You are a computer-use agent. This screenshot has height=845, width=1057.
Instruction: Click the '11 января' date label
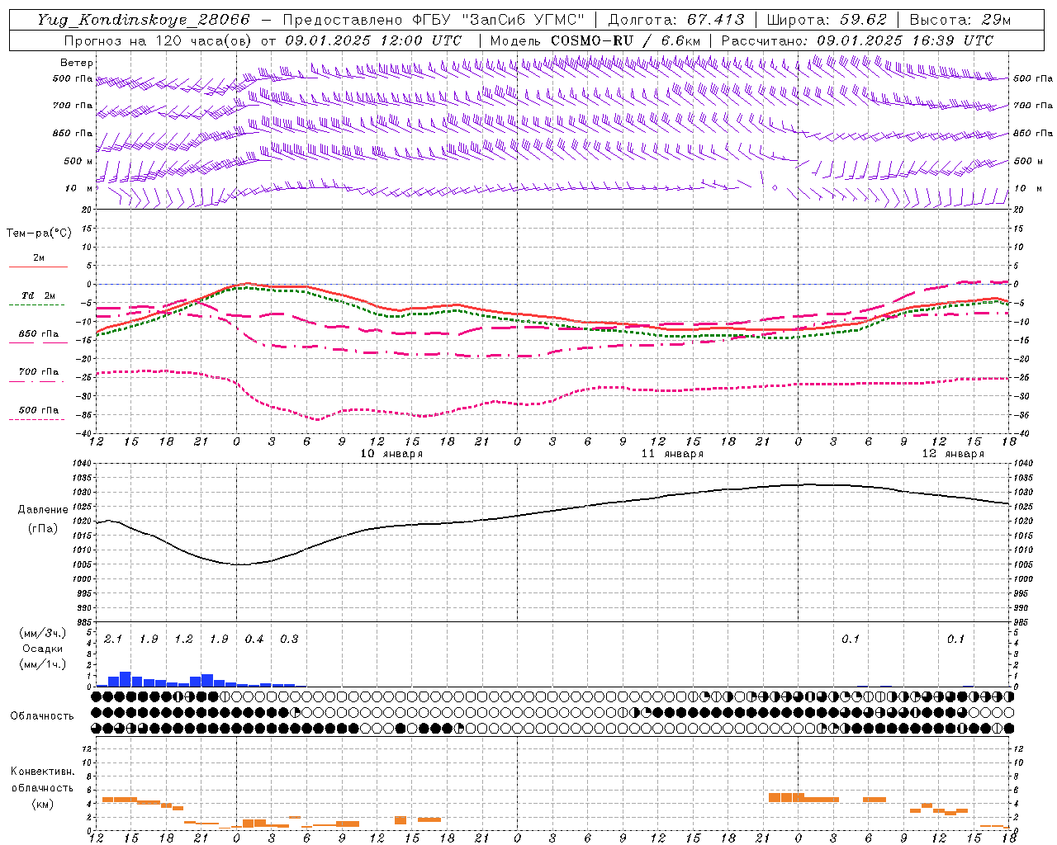672,454
